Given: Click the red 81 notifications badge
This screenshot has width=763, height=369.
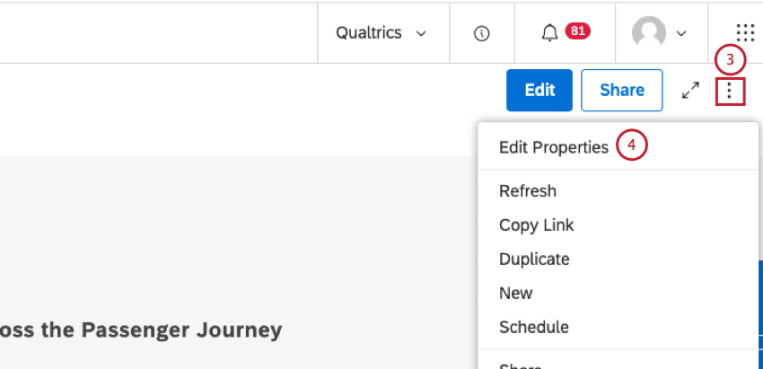Looking at the screenshot, I should point(577,31).
